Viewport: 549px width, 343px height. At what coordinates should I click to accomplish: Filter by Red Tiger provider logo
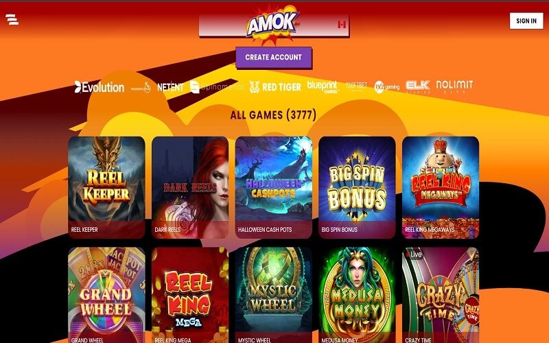pos(275,87)
